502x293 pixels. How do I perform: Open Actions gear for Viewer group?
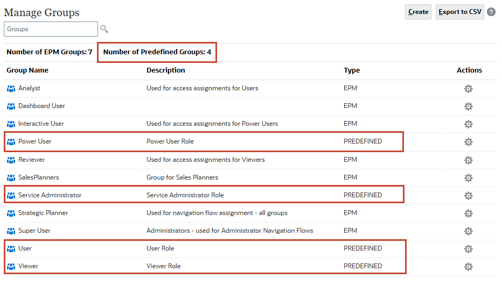pyautogui.click(x=468, y=267)
